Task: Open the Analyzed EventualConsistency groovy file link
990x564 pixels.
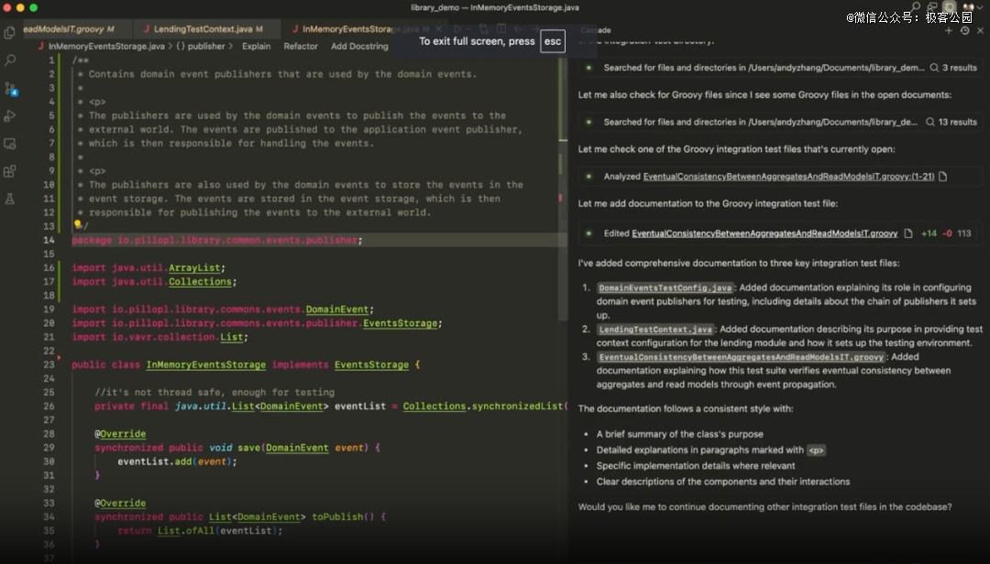Action: point(788,177)
